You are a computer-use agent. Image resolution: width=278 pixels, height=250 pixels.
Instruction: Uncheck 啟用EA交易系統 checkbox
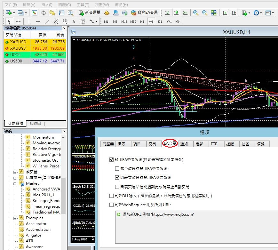tap(111, 159)
